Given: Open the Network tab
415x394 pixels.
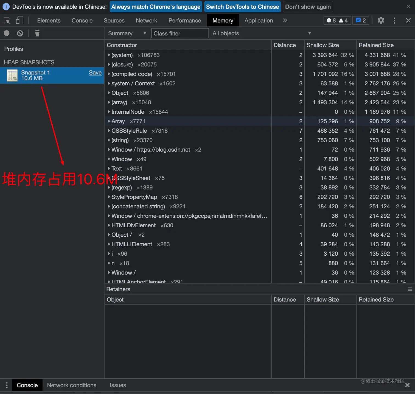Looking at the screenshot, I should [x=147, y=21].
